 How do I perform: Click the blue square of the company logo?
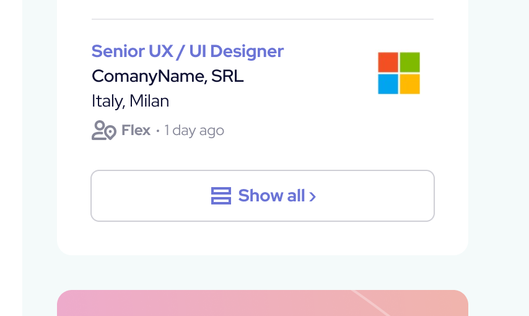coord(388,84)
